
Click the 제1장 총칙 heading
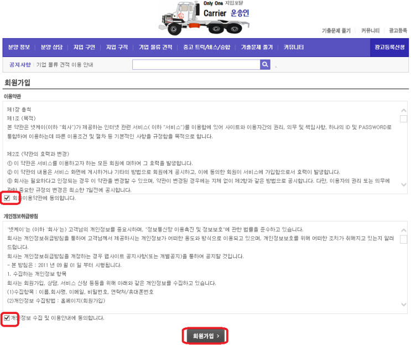click(x=19, y=110)
